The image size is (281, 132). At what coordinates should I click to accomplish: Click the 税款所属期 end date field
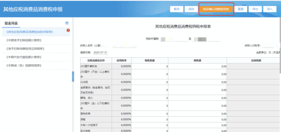[206, 39]
